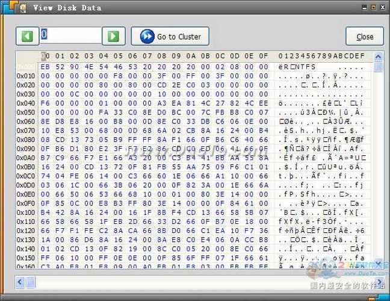Click the 74 byte in row 0x0C0
This screenshot has height=301, width=390.
click(45, 176)
